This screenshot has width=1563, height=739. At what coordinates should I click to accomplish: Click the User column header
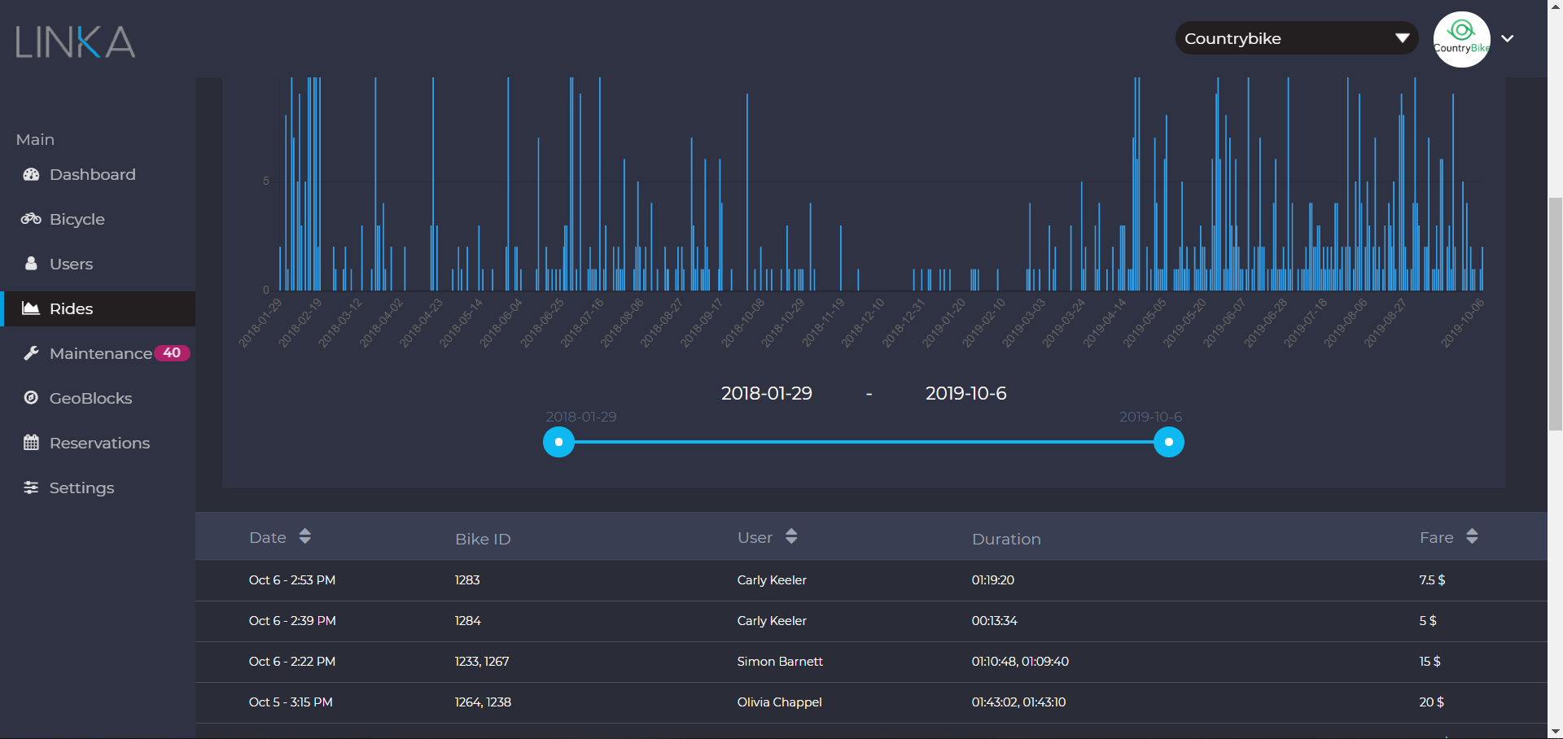(755, 537)
